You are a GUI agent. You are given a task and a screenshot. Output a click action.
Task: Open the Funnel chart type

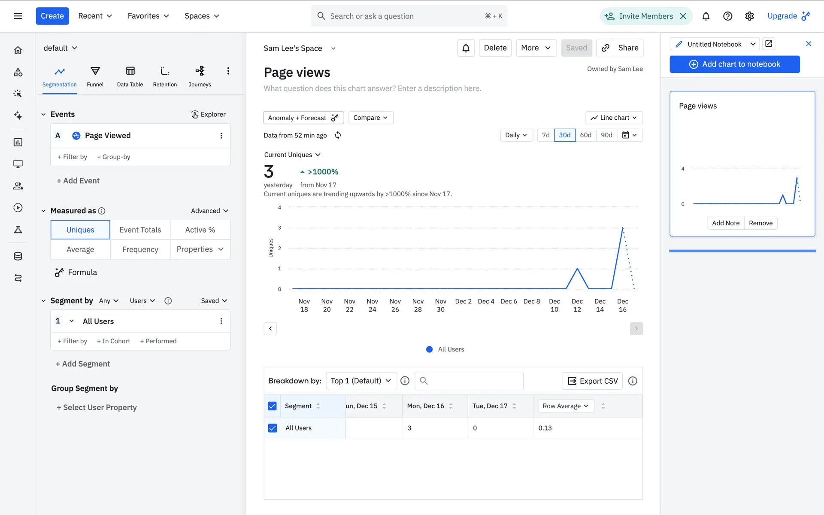point(95,76)
